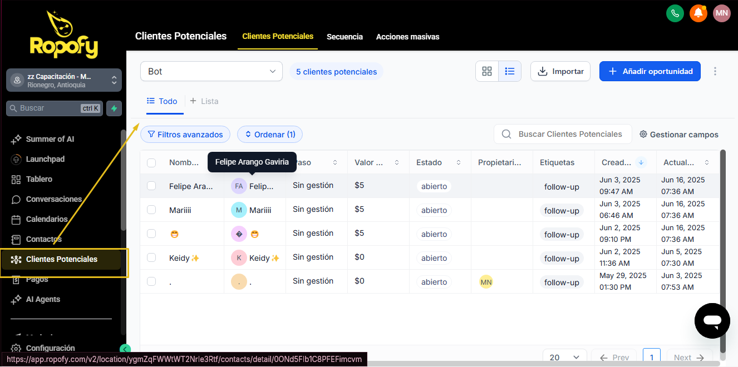Click the M avatar of Mariiii

239,210
